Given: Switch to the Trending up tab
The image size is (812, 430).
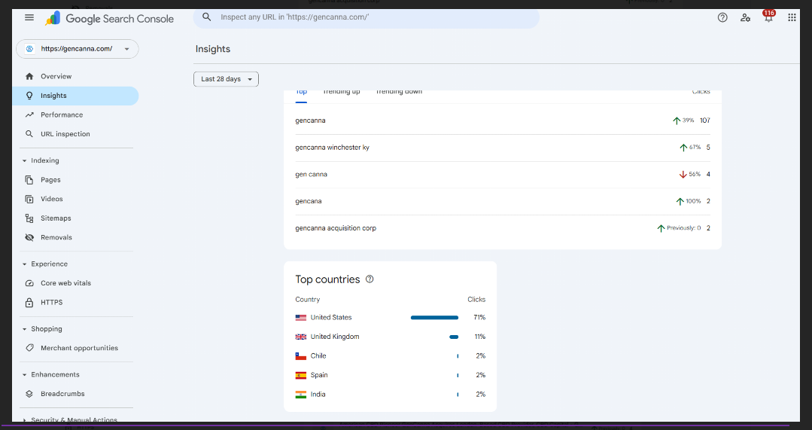Looking at the screenshot, I should pos(341,93).
